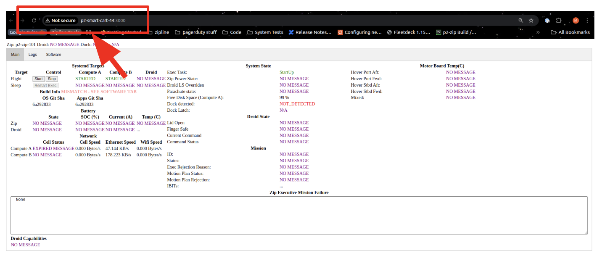This screenshot has height=253, width=597.
Task: Click the zoom magnifier icon in address bar
Action: 521,20
